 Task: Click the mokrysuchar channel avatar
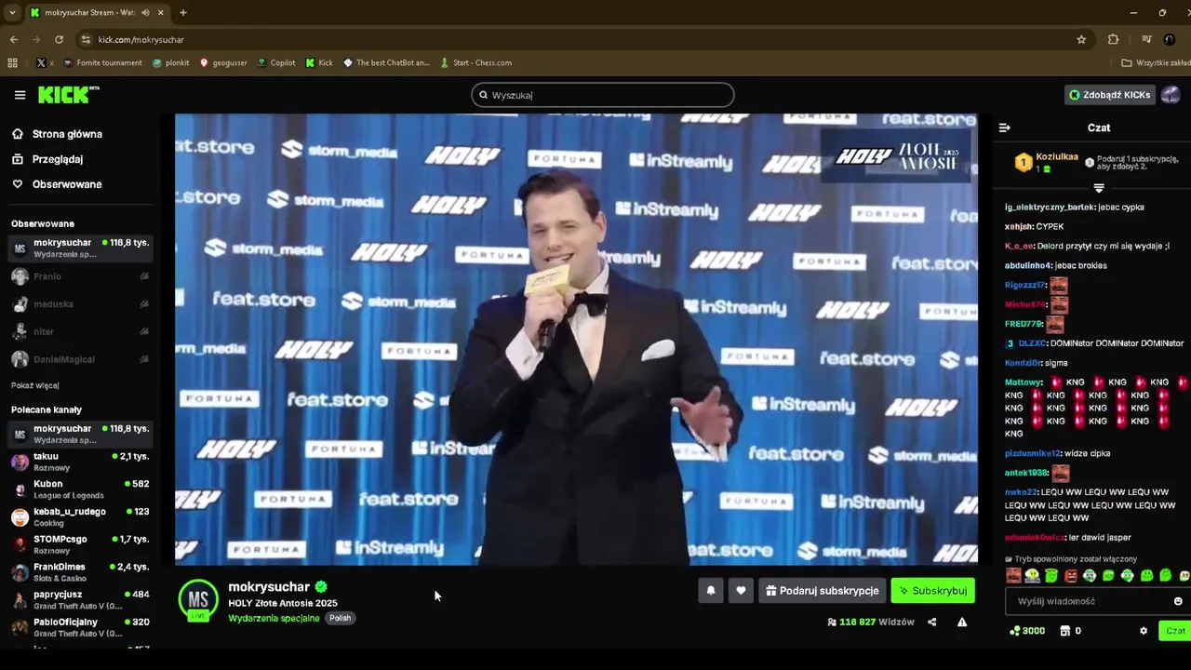pyautogui.click(x=198, y=600)
